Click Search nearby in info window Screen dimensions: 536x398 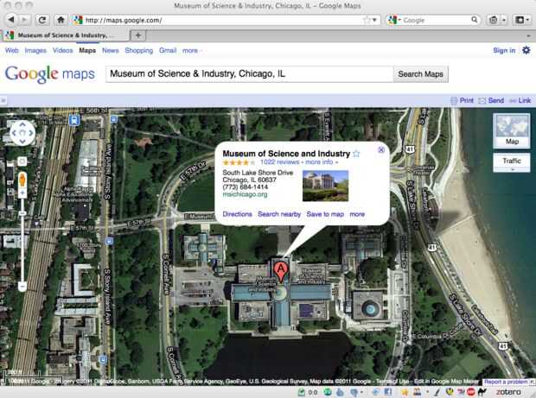[x=279, y=214]
